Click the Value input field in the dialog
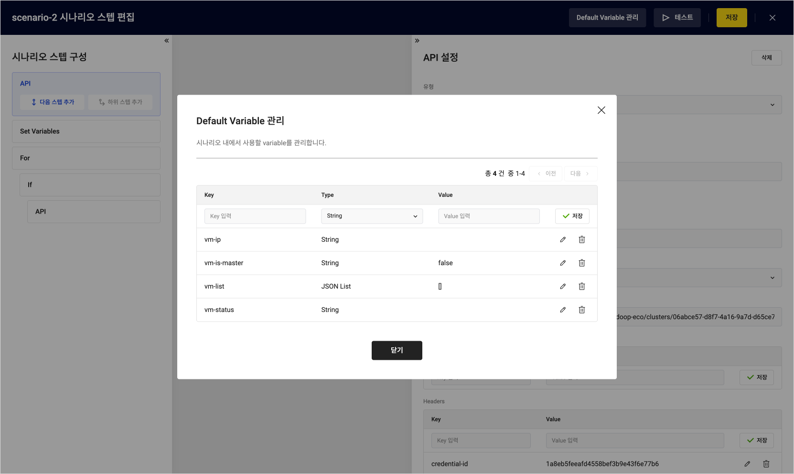The width and height of the screenshot is (794, 474). click(489, 216)
